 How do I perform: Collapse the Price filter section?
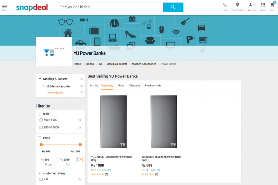click(x=40, y=138)
